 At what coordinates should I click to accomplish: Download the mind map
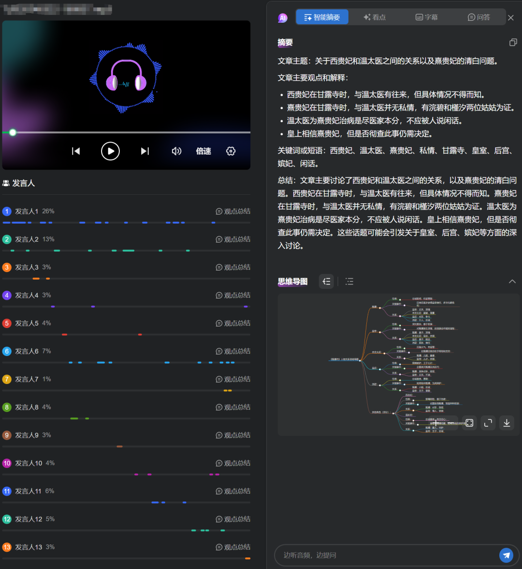tap(507, 423)
